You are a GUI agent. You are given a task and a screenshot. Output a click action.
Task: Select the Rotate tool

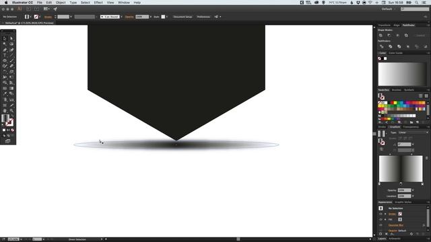point(5,72)
